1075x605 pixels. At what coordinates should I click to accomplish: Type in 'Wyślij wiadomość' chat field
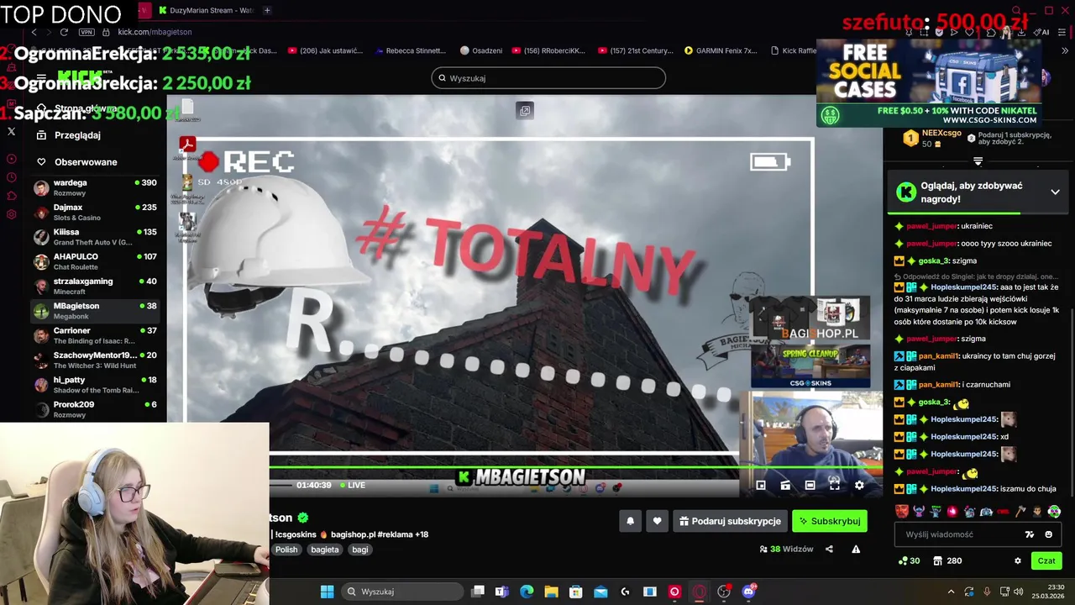point(957,534)
